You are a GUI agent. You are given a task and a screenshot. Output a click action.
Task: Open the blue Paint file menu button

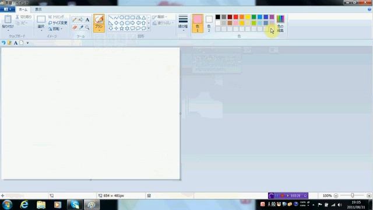(x=8, y=9)
